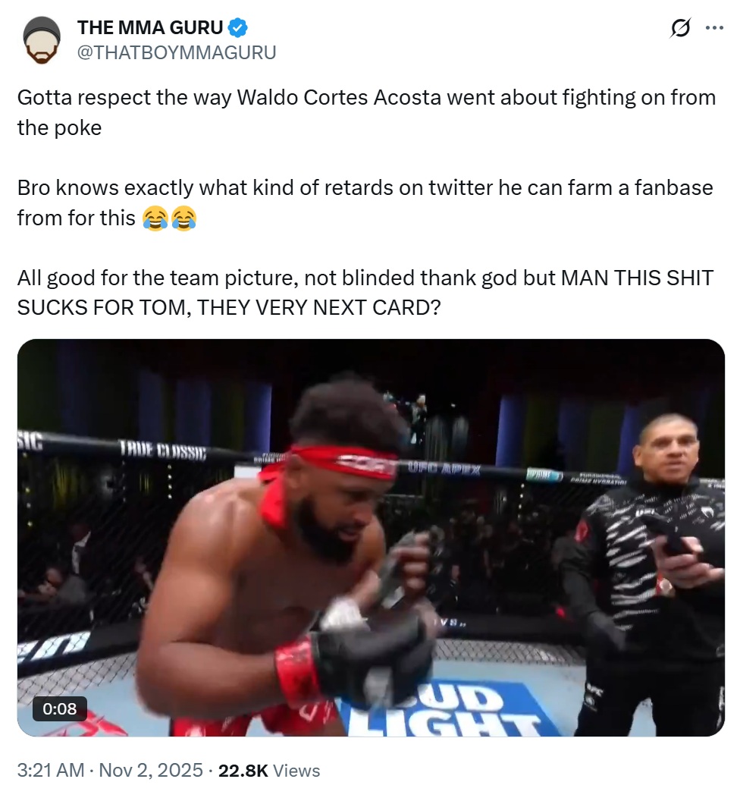Click the 'All good for the team picture' paragraph

(x=365, y=293)
